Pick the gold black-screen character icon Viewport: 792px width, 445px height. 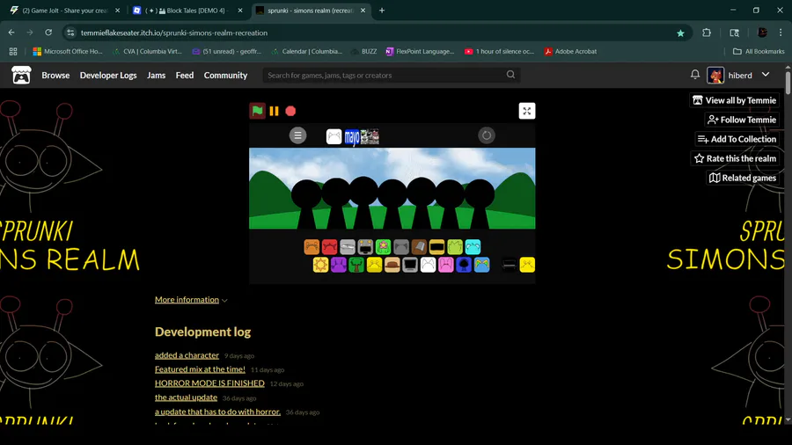[436, 247]
